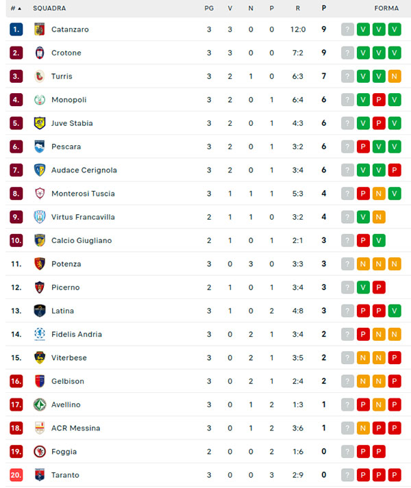Sort standings by the bold P points header
The image size is (411, 488).
(x=323, y=8)
